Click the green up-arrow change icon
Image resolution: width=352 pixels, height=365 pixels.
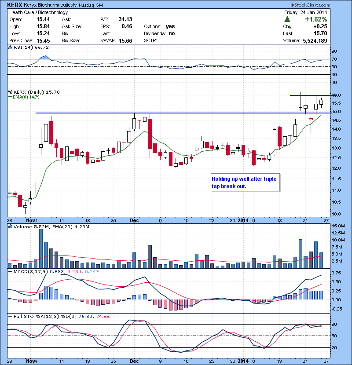(x=287, y=19)
